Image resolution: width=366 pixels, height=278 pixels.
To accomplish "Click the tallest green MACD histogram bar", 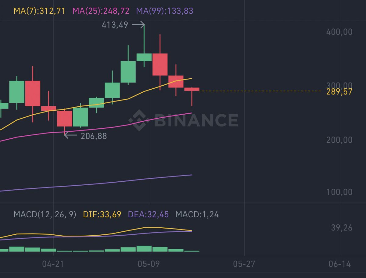I will [x=144, y=248].
